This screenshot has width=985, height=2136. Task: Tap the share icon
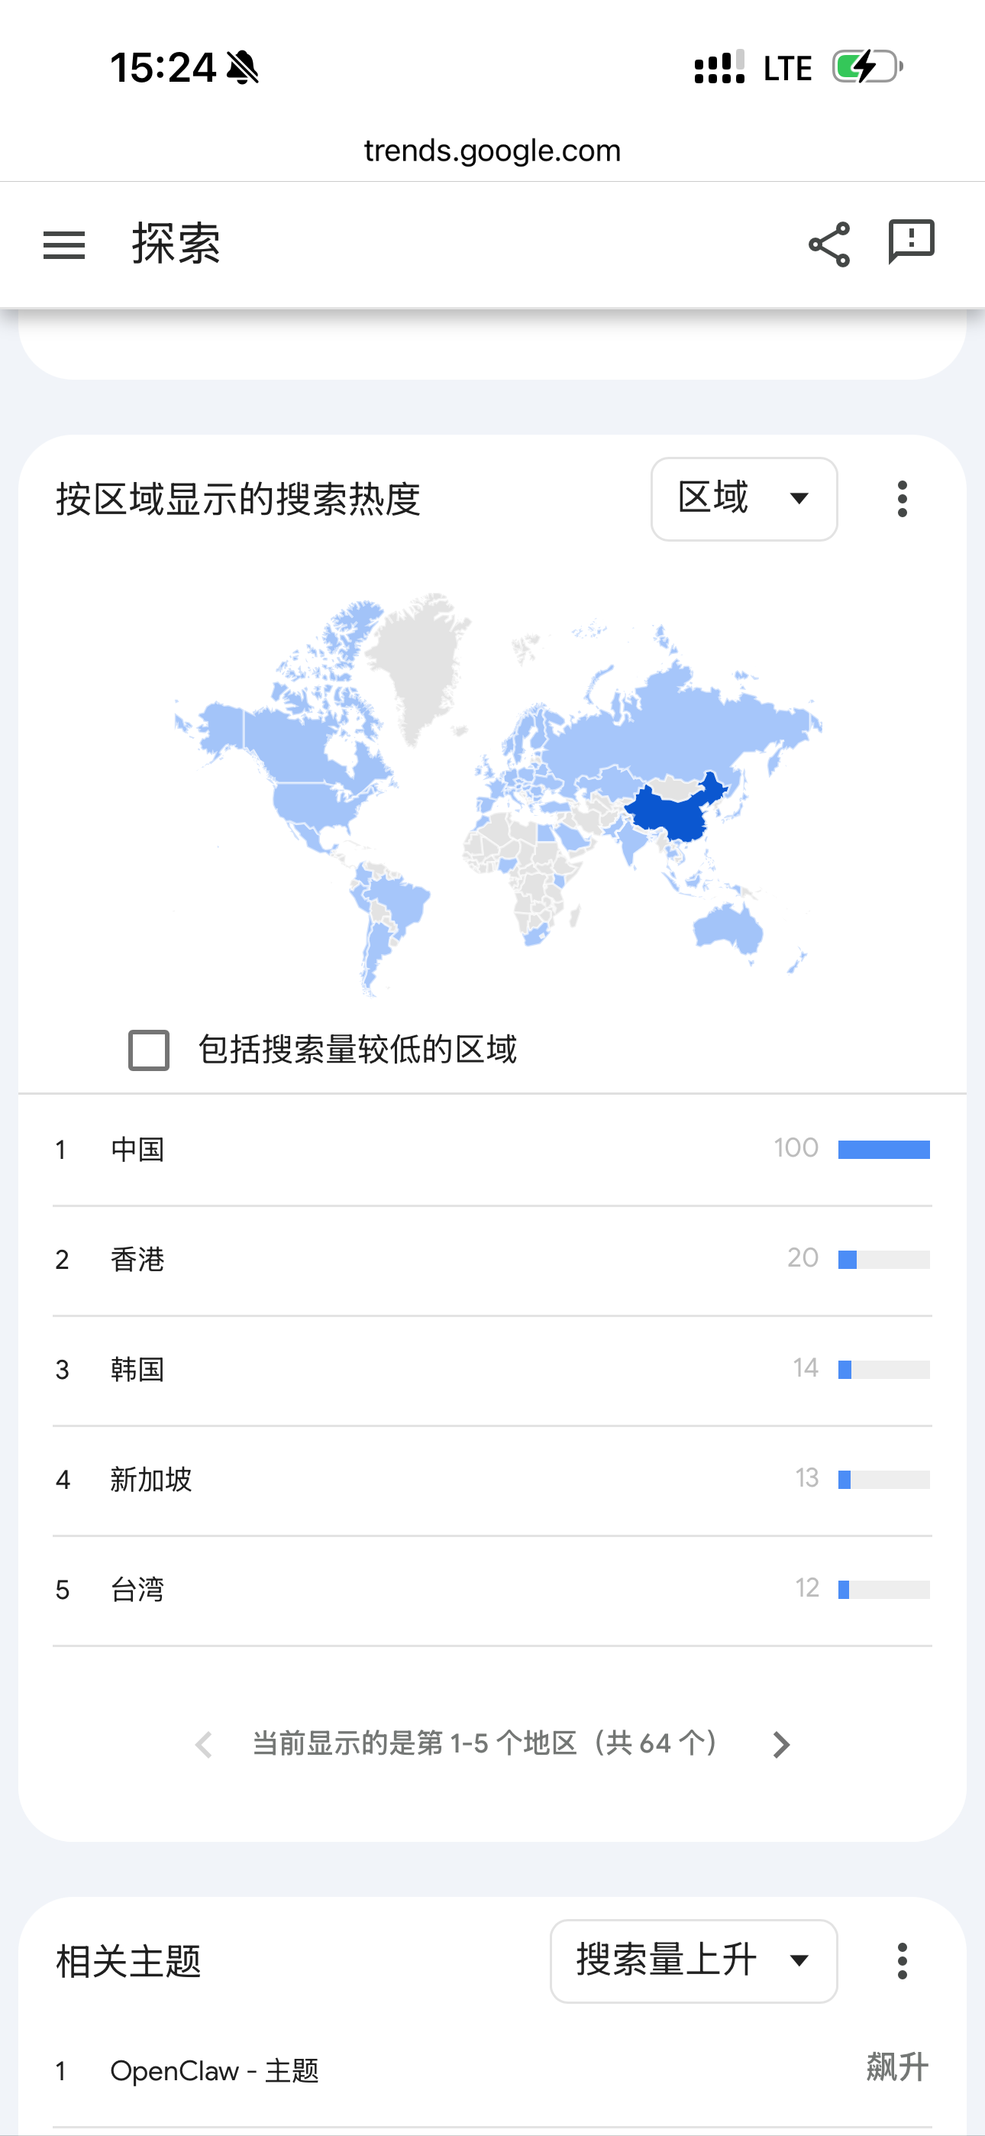(829, 244)
